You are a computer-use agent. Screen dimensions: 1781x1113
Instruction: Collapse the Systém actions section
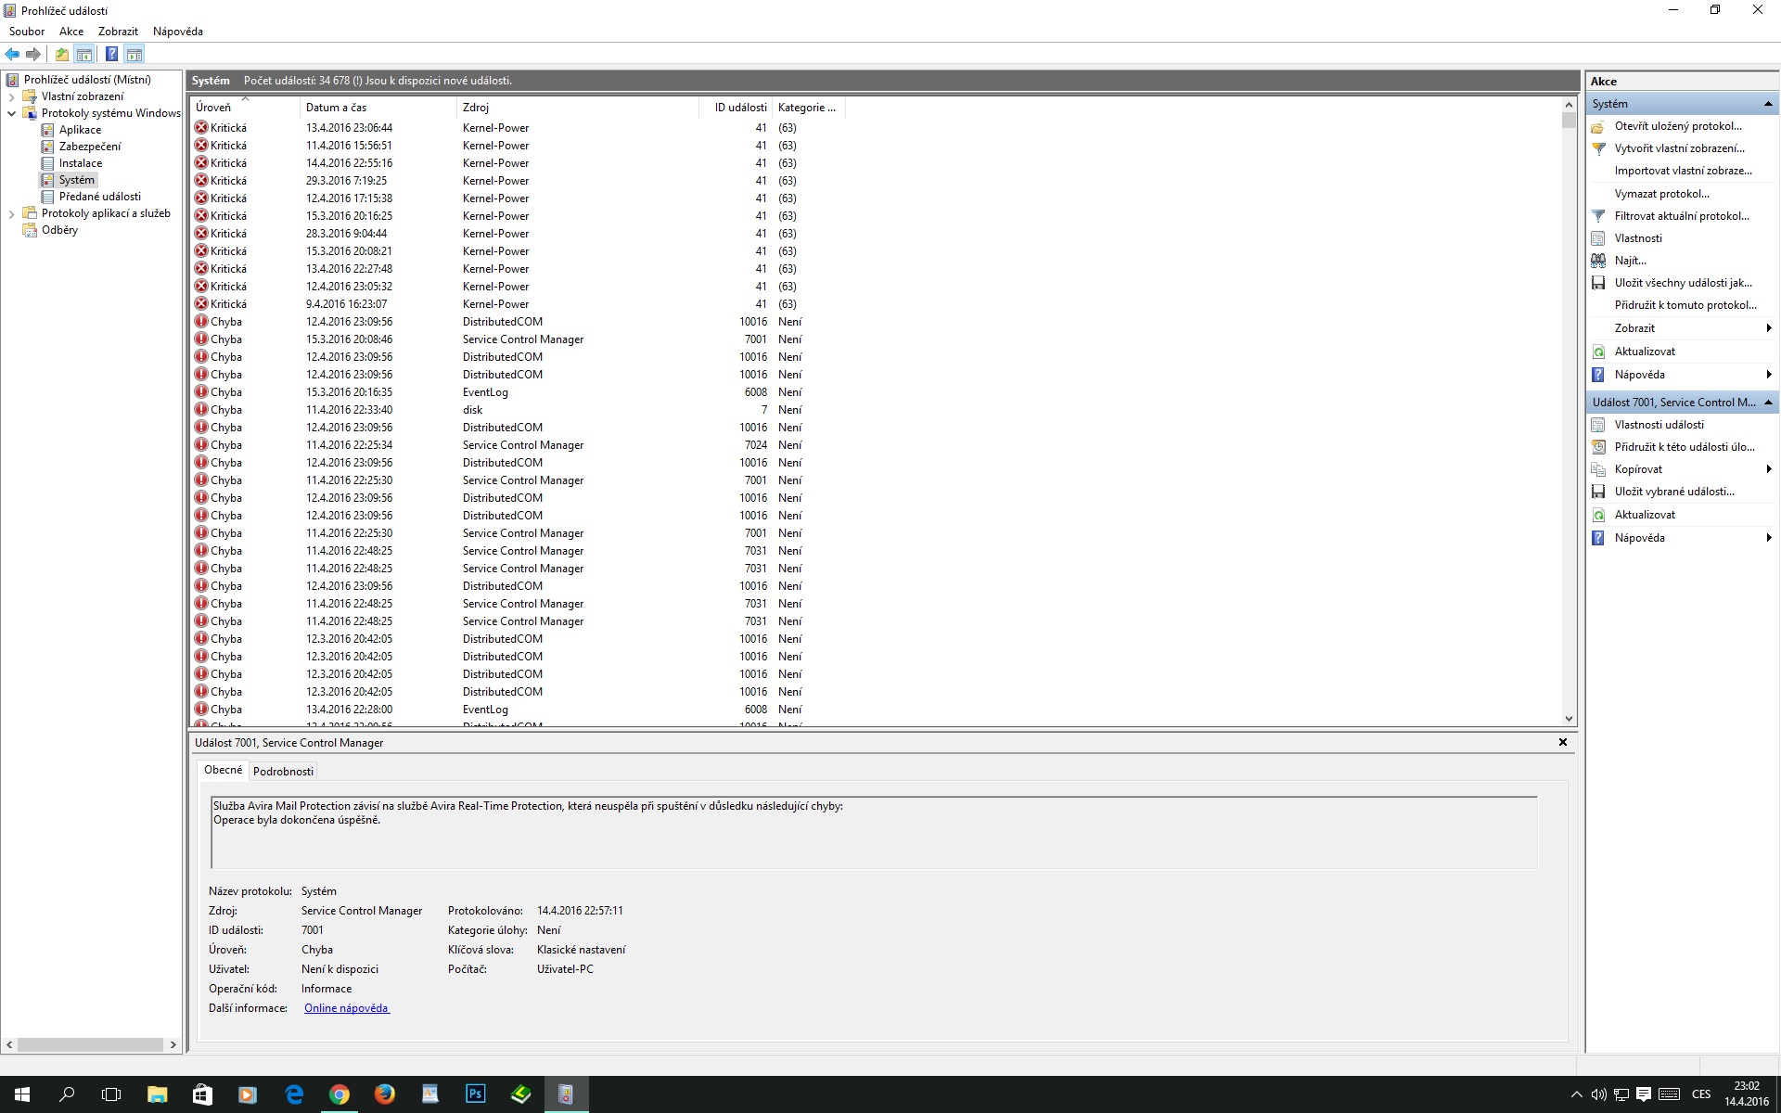coord(1768,104)
